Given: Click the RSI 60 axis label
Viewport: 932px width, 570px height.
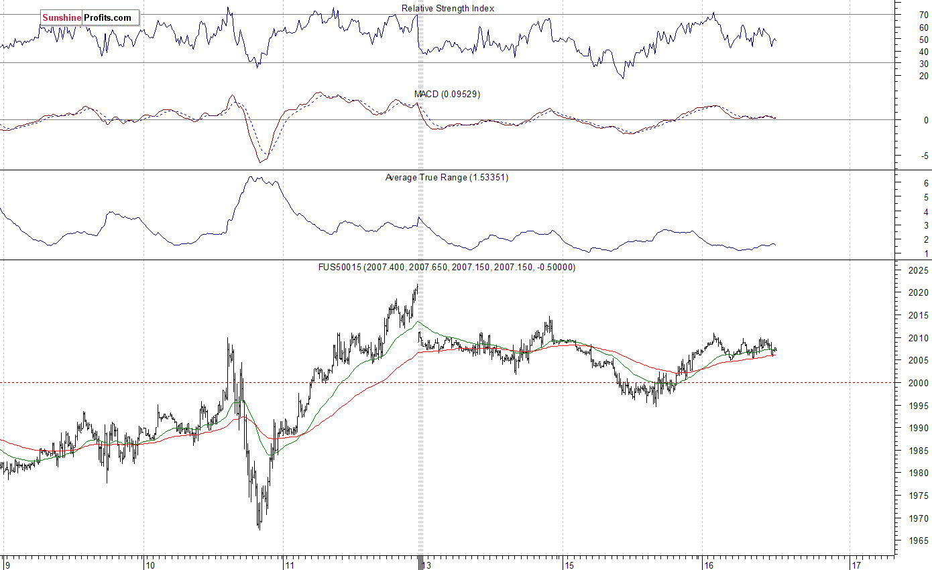Looking at the screenshot, I should coord(923,27).
